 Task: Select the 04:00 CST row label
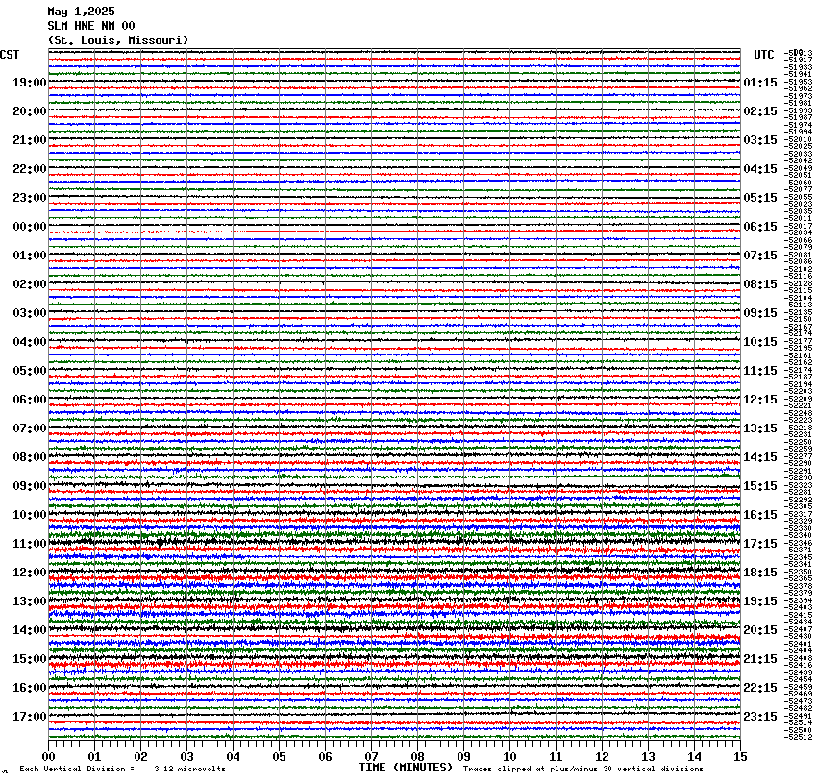[30, 342]
